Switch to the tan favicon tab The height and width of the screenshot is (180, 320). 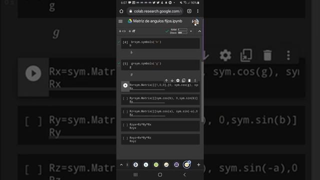[x=166, y=164]
